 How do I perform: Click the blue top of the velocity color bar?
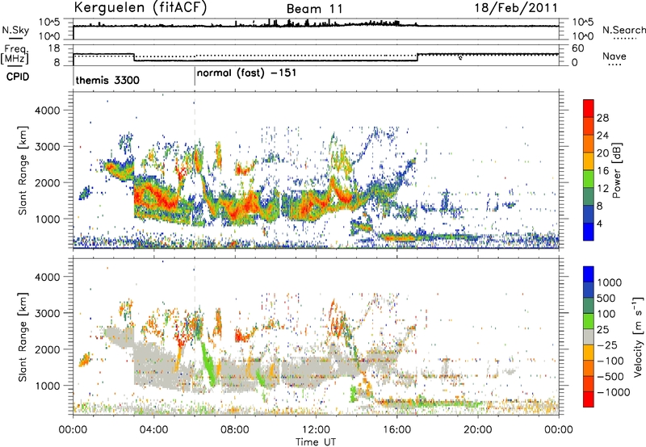point(589,274)
